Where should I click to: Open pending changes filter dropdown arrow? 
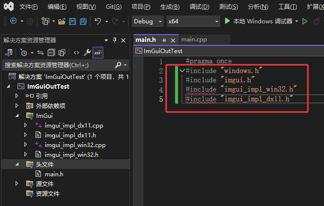[32, 53]
